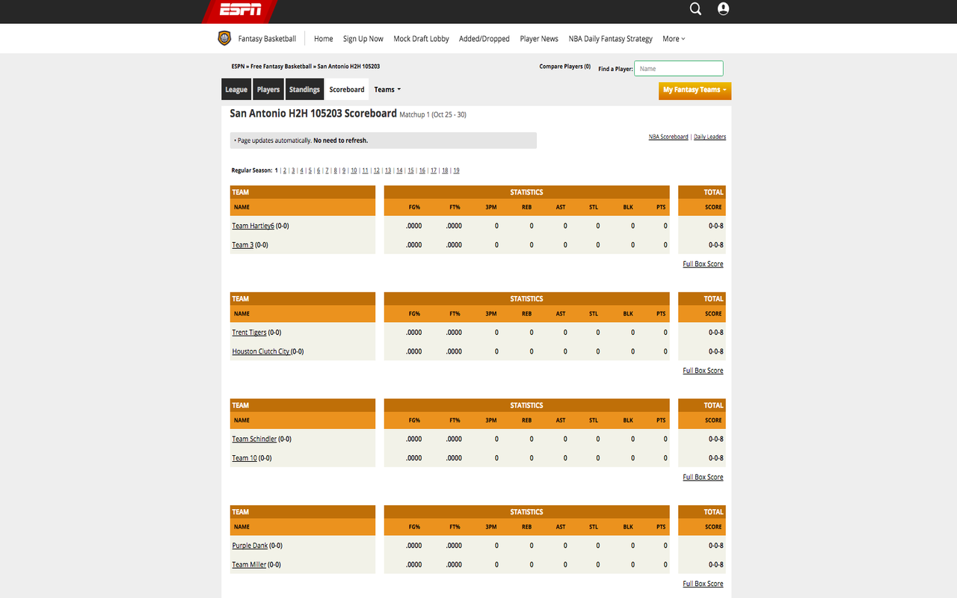Open Sign Up Now in the navigation
The height and width of the screenshot is (598, 957).
click(x=363, y=39)
